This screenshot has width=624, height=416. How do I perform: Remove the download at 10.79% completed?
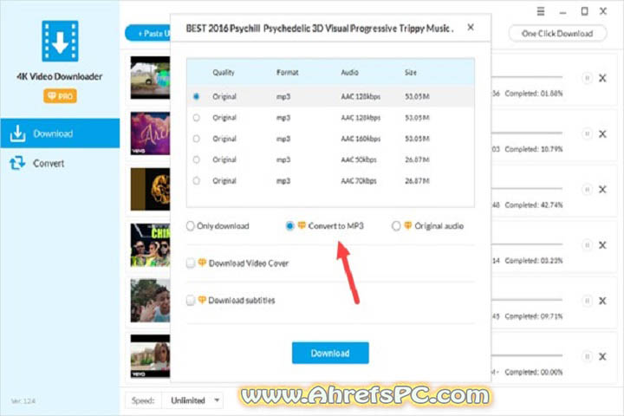[603, 133]
